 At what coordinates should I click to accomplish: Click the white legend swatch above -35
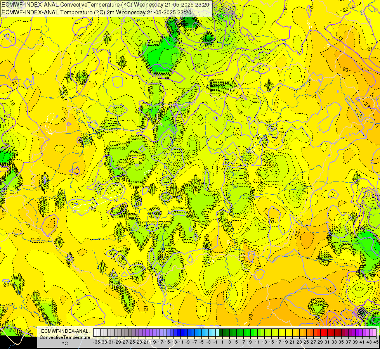click(95, 333)
